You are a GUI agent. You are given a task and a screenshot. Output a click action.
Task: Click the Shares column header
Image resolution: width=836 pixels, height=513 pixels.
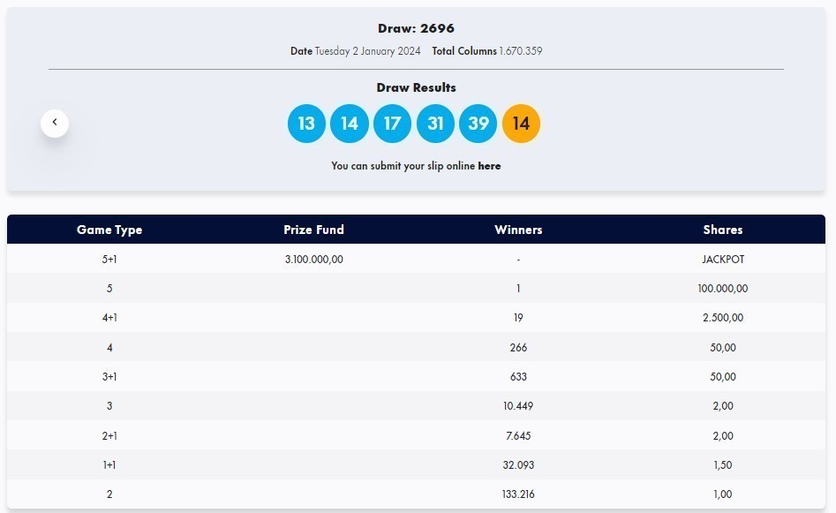tap(722, 230)
